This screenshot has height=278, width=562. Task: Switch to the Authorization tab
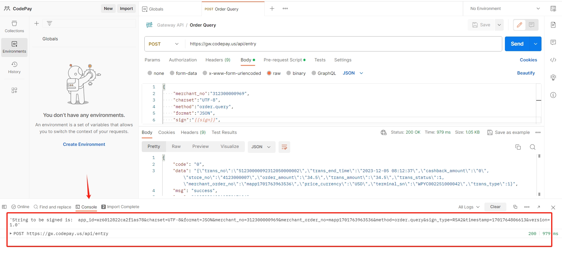[182, 60]
